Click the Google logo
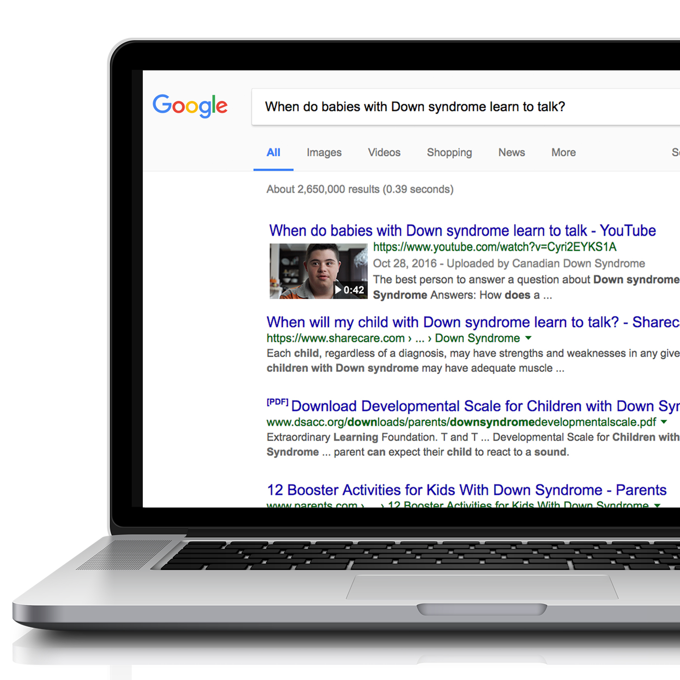The width and height of the screenshot is (680, 680). tap(190, 106)
